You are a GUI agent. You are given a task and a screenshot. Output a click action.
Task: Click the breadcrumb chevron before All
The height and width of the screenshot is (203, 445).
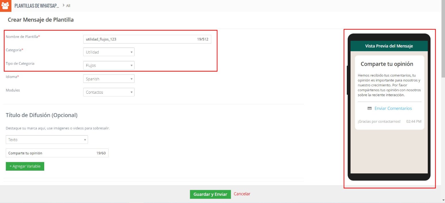pos(63,5)
